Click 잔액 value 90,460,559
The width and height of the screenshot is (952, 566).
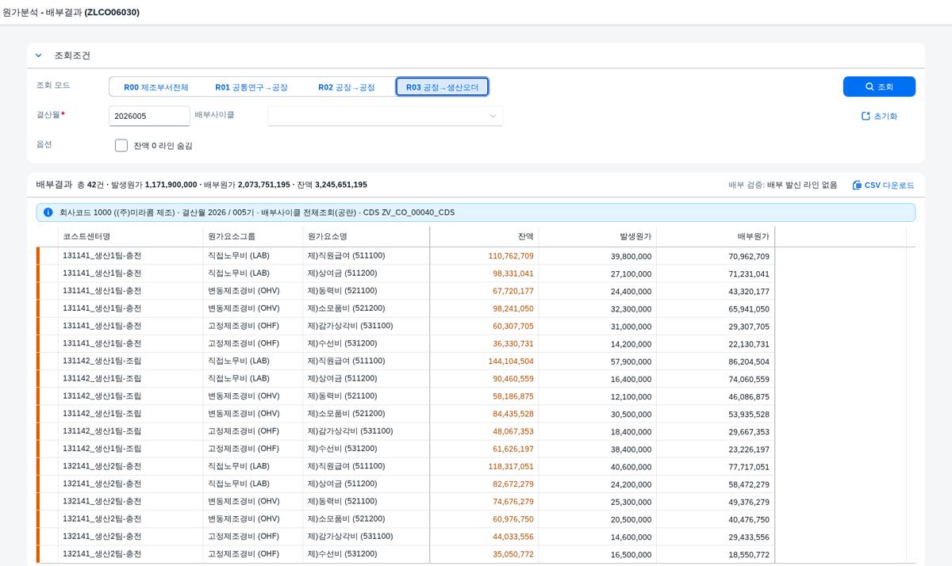[513, 379]
